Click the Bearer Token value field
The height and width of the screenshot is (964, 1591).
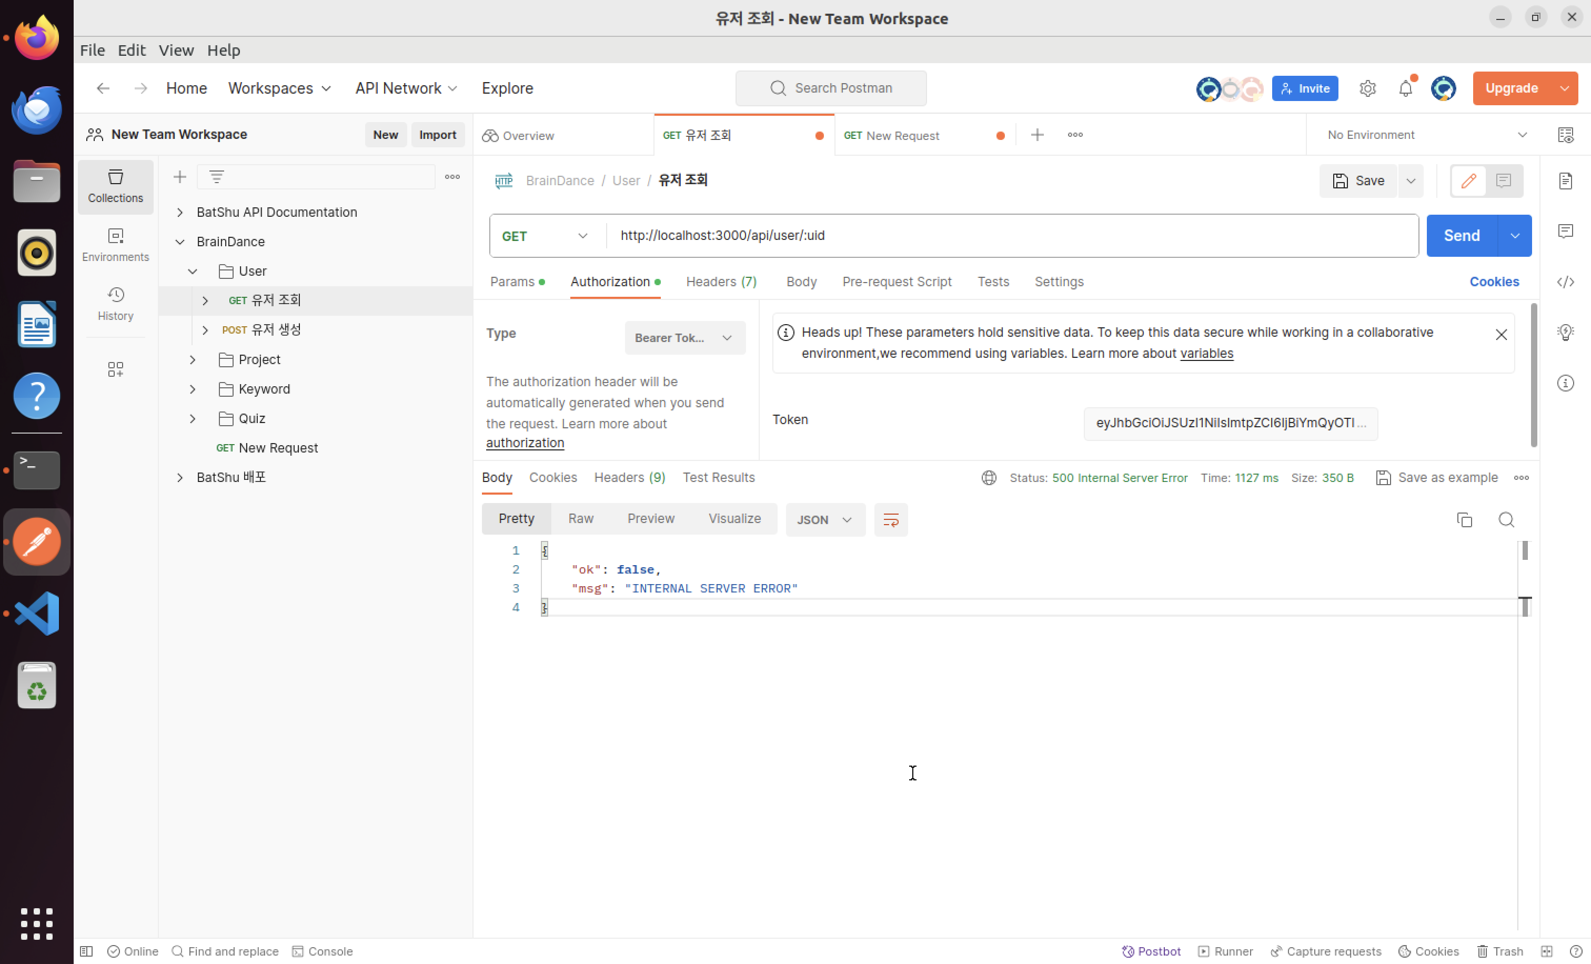[x=1230, y=423]
